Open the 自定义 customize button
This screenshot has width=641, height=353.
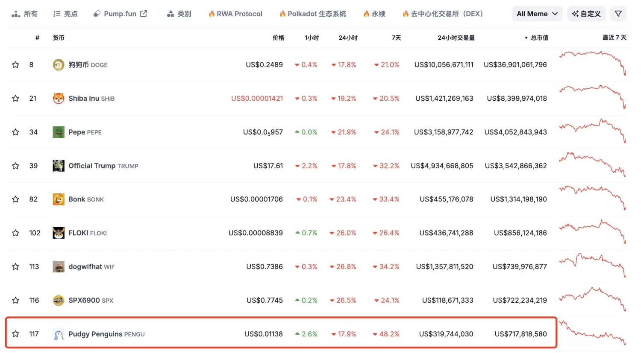(x=586, y=13)
